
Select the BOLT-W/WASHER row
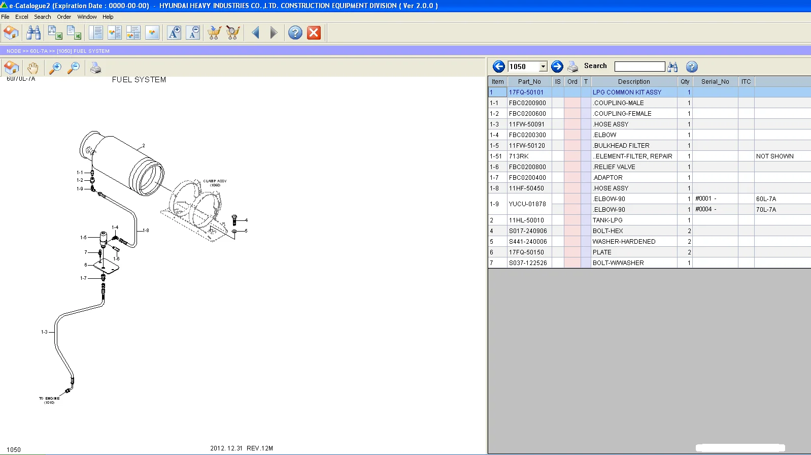tap(650, 263)
